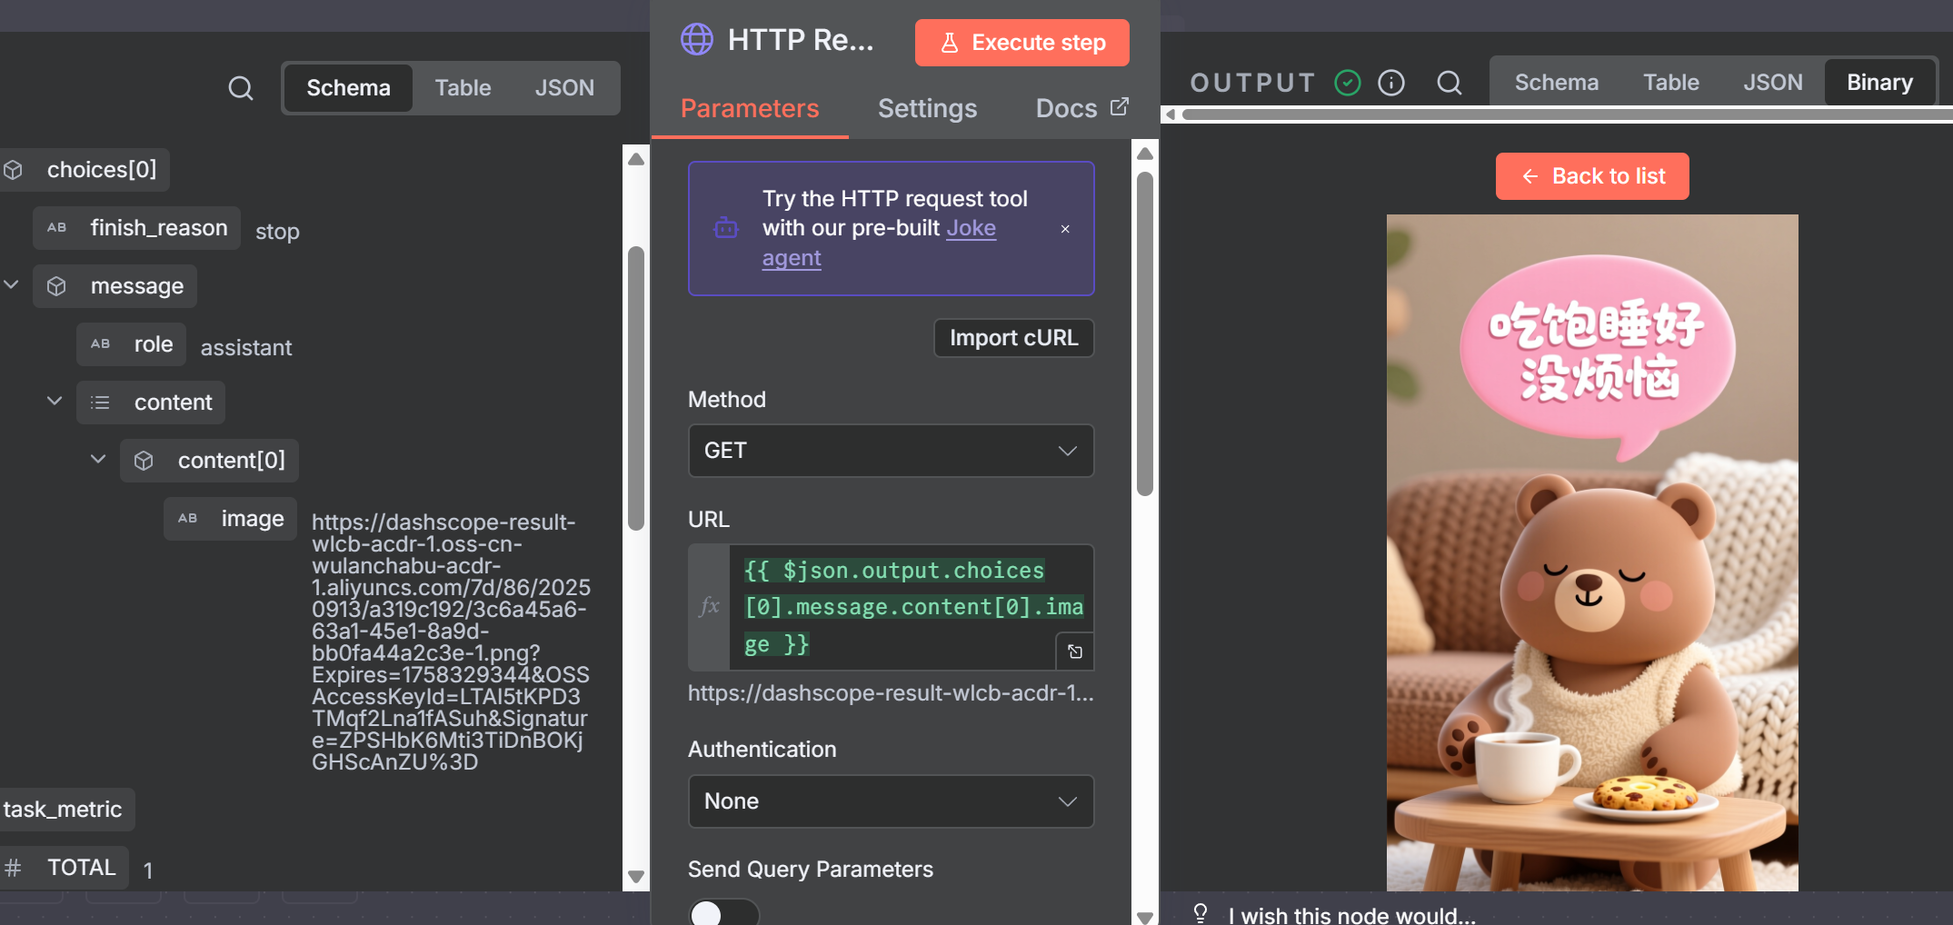Click the lightbulb feedback icon
The image size is (1953, 925).
click(1201, 913)
